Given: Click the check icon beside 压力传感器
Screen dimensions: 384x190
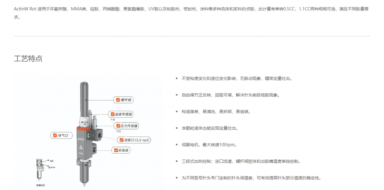Looking at the screenshot, I should (118, 126).
